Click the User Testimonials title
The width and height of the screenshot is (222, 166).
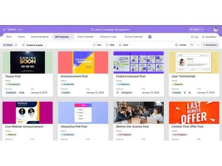click(183, 76)
